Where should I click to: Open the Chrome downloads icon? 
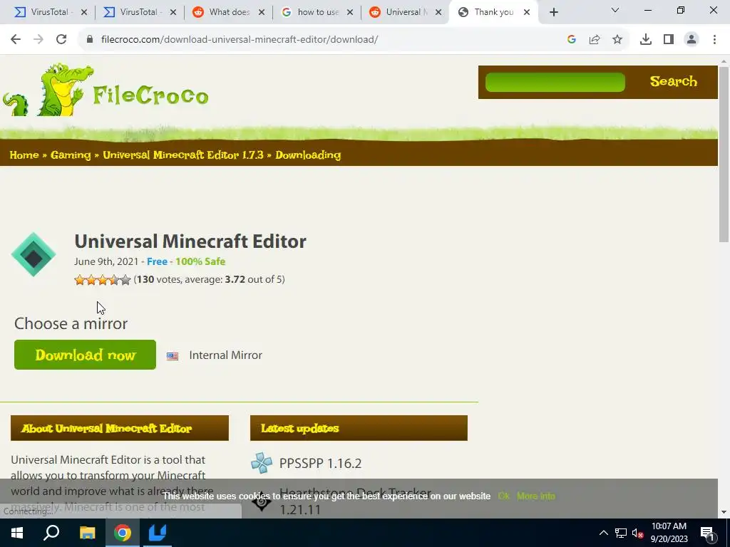point(646,40)
